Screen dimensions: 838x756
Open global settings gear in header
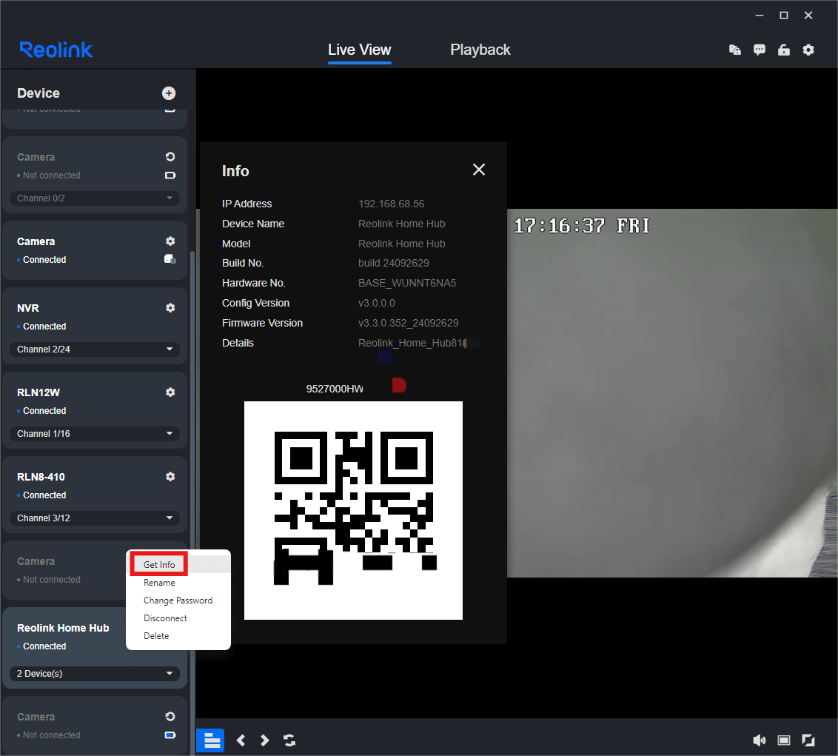tap(808, 50)
